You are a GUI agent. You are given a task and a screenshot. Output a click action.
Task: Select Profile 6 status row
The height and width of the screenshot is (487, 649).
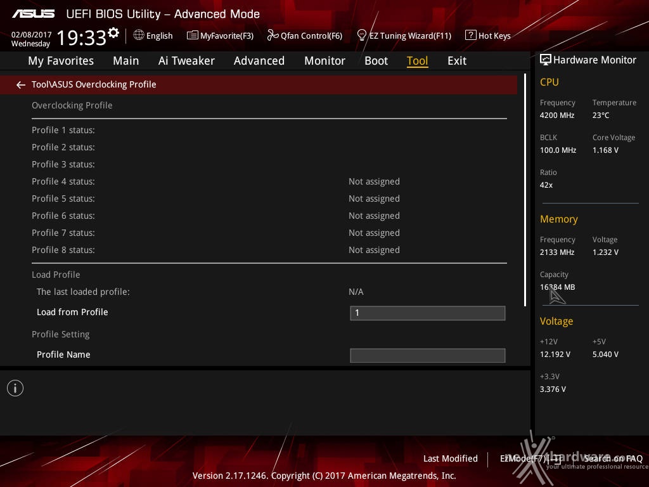(x=269, y=216)
